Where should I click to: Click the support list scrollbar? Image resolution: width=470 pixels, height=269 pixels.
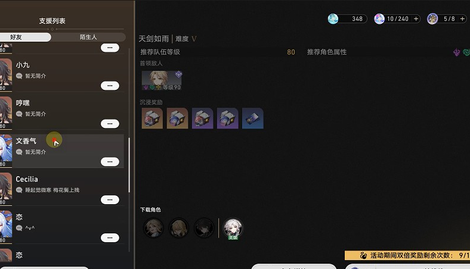[129, 165]
